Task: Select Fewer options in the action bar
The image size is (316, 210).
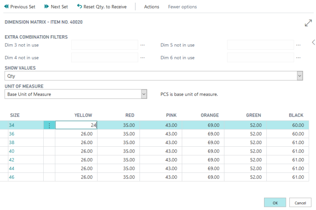Action: (x=182, y=7)
